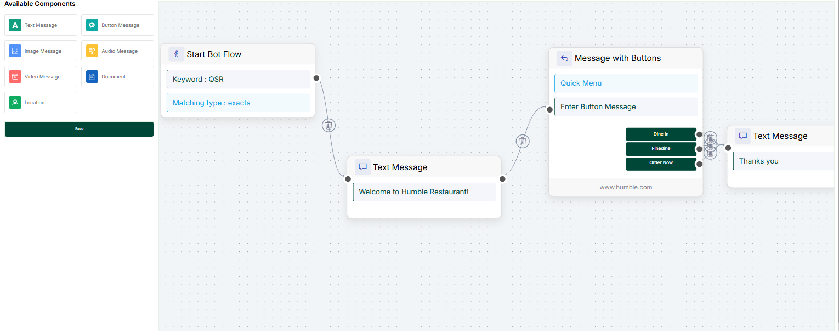Select the Video Message component icon
Screen dimensions: 839x331
tap(15, 77)
